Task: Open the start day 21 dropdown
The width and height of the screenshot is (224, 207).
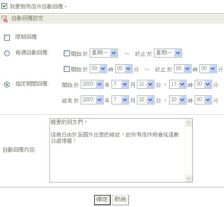Action: tap(145, 84)
